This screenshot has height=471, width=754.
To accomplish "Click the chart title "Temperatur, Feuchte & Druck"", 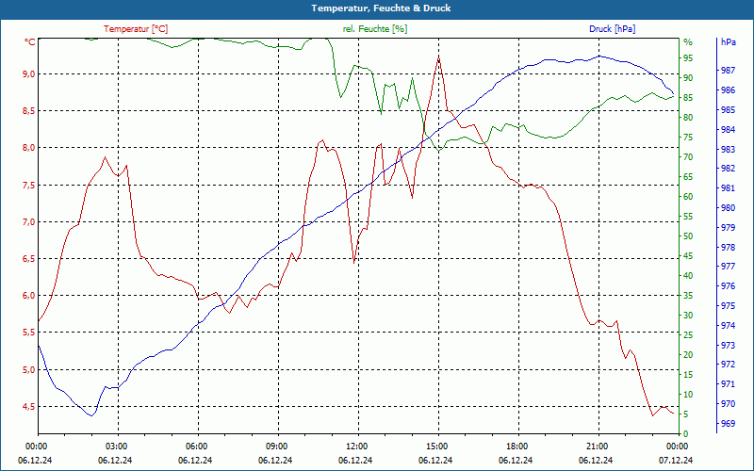I will coord(381,8).
